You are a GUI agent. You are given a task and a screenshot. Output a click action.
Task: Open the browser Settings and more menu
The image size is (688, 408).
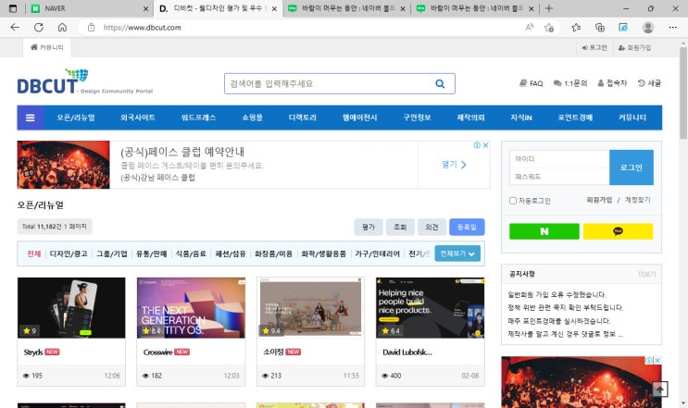[672, 27]
